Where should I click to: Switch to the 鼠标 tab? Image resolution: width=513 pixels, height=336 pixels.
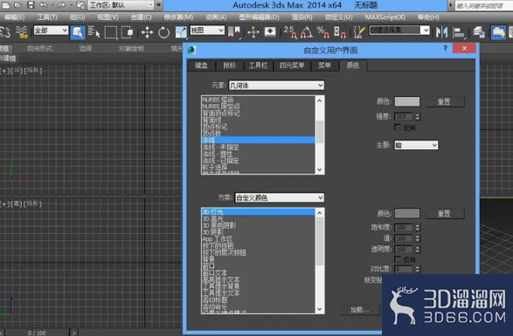click(230, 65)
